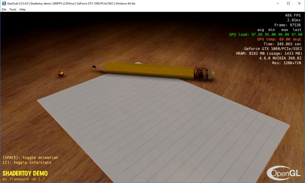Screen dimensions: 305x183
Task: Click the 'Res: 1280x720' text
Action: click(286, 63)
